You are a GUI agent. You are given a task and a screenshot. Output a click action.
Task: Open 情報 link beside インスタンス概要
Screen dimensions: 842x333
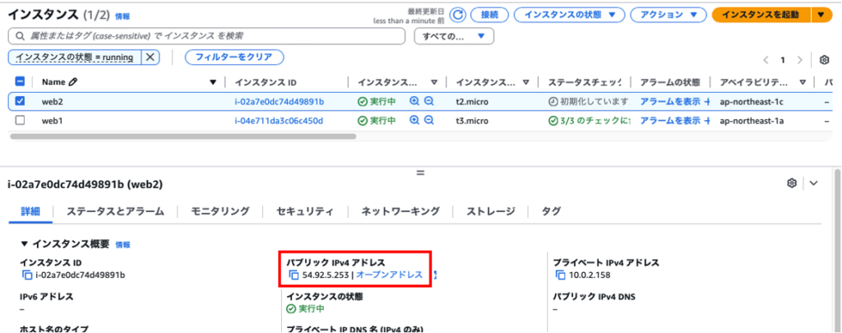(123, 244)
